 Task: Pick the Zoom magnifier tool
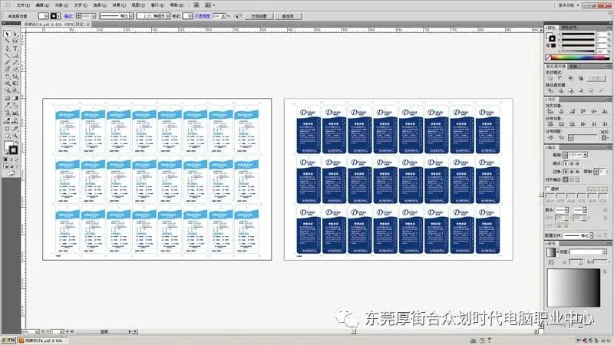(x=15, y=136)
